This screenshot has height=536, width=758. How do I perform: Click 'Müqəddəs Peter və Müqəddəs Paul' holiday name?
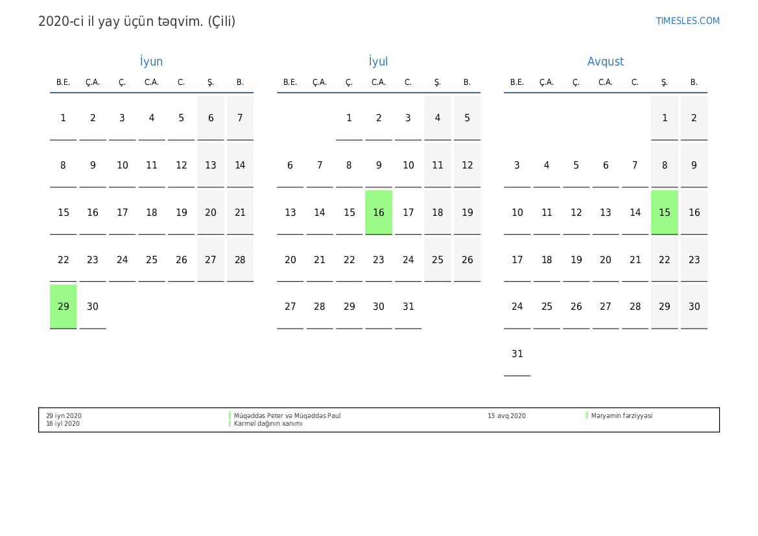pyautogui.click(x=287, y=415)
